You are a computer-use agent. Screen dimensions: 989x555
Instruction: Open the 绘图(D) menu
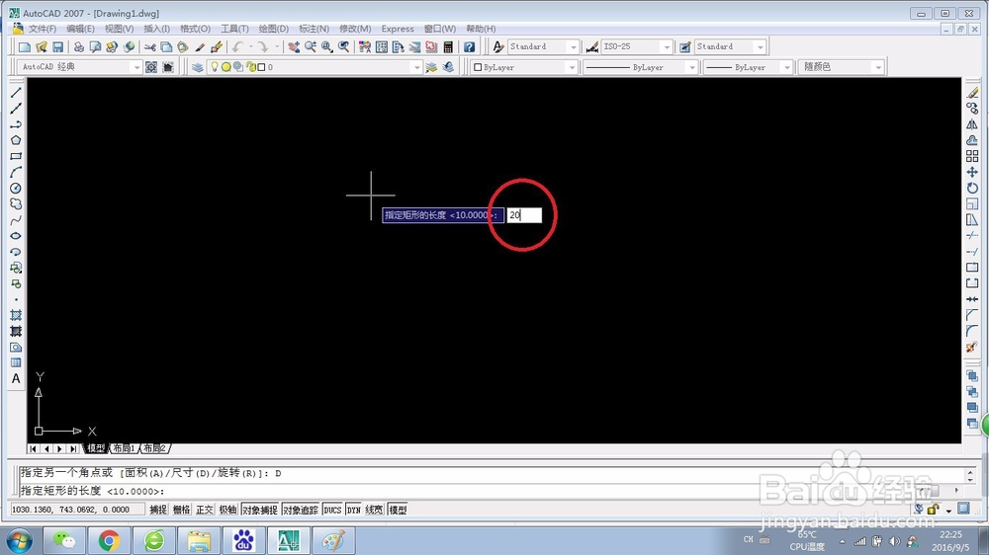273,29
